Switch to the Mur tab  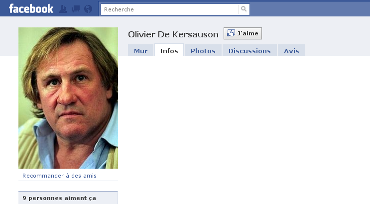pyautogui.click(x=140, y=50)
